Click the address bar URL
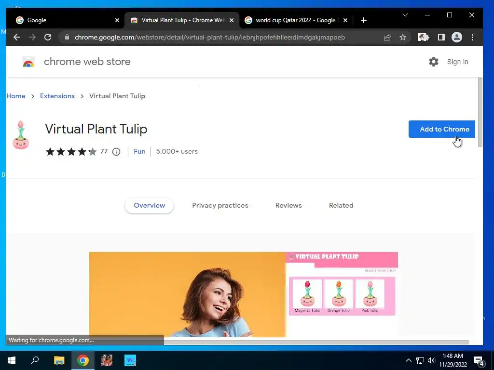Screen dimensions: 494x370 coord(209,37)
